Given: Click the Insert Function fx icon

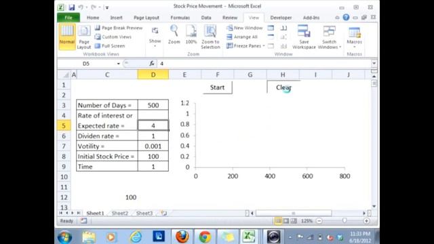Looking at the screenshot, I should [152, 64].
